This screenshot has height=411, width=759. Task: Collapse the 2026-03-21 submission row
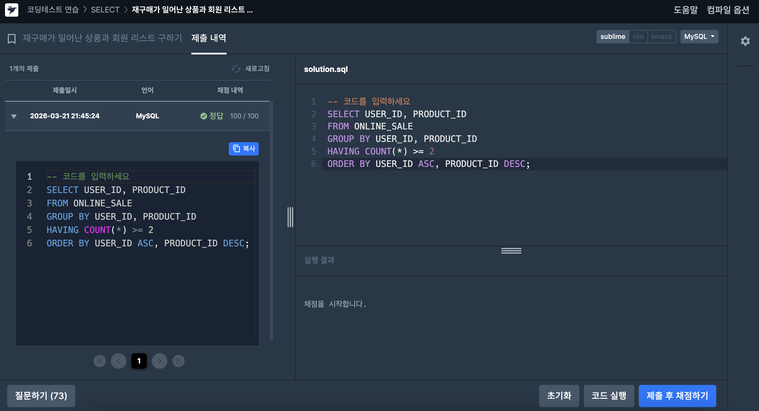click(x=14, y=116)
